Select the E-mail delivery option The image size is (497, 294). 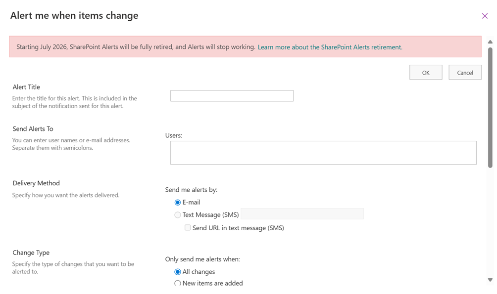coord(177,202)
